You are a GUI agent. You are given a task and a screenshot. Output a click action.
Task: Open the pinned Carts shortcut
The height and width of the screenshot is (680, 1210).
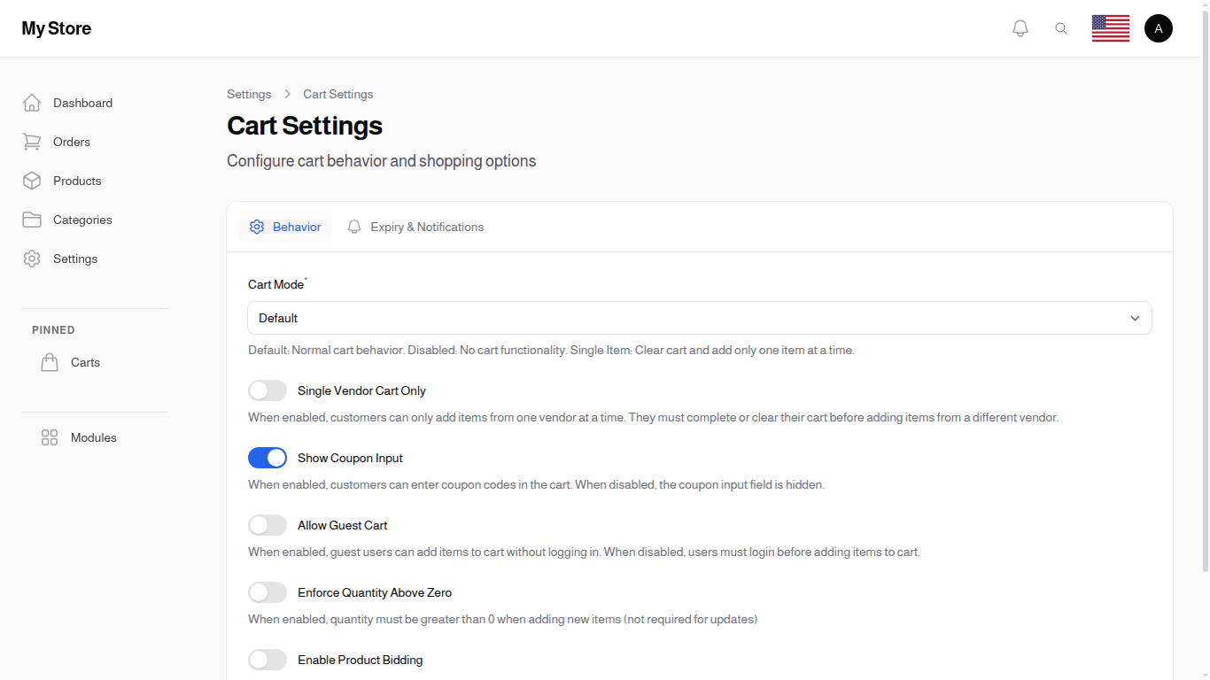tap(85, 362)
